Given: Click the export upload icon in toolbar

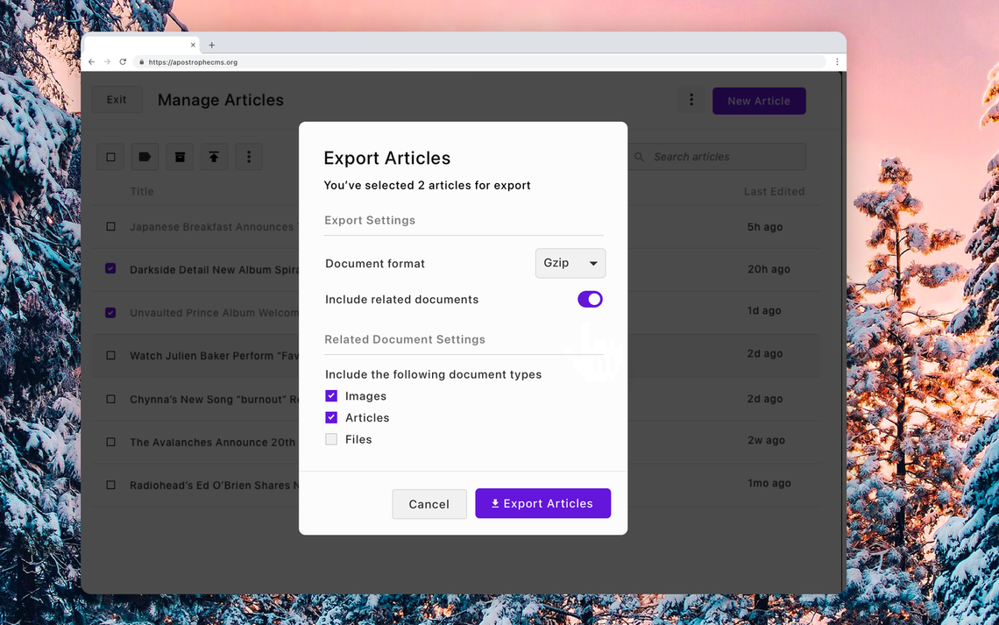Looking at the screenshot, I should click(214, 157).
